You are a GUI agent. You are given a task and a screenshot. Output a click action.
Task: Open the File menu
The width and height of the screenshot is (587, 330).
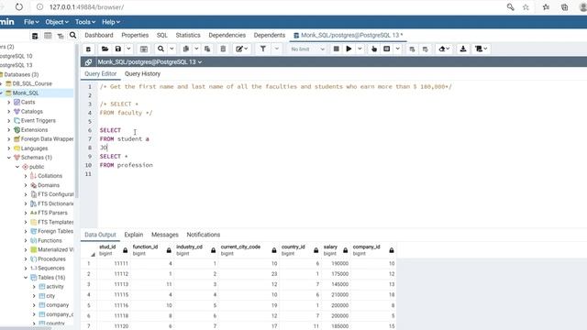(31, 22)
